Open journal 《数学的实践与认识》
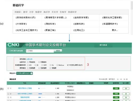The image size is (133, 101). pyautogui.click(x=26, y=18)
